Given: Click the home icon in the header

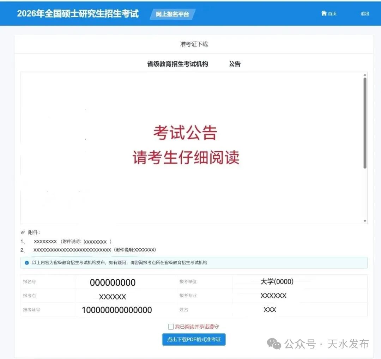Looking at the screenshot, I should tap(323, 13).
